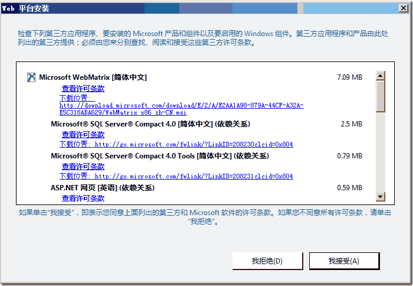Select the SQL Server Compact 4.0 Tools row
Viewport: 413px width, 286px height.
(x=160, y=156)
